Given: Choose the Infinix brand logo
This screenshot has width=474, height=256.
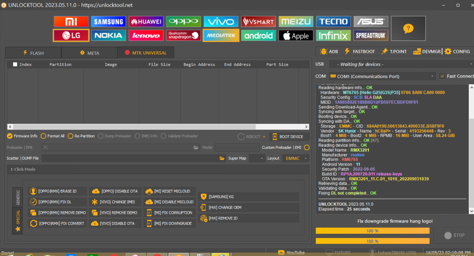Looking at the screenshot, I should click(334, 35).
